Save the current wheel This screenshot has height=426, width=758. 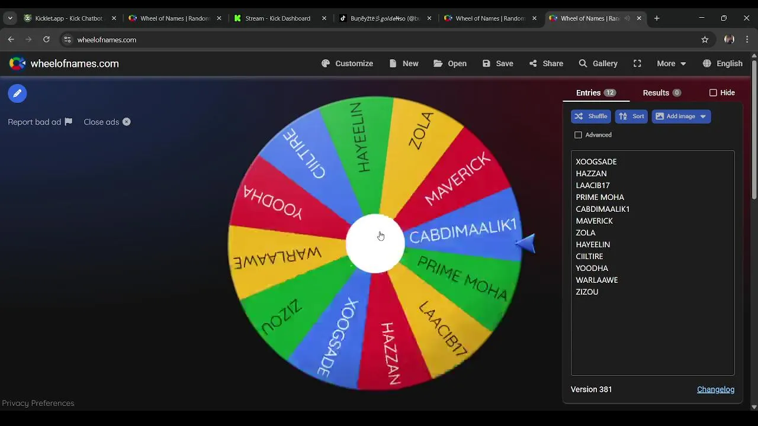tap(497, 64)
